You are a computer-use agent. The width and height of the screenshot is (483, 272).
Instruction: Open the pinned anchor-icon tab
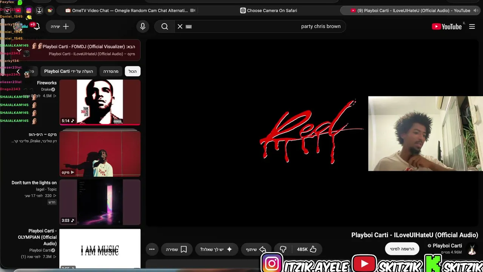tap(39, 11)
